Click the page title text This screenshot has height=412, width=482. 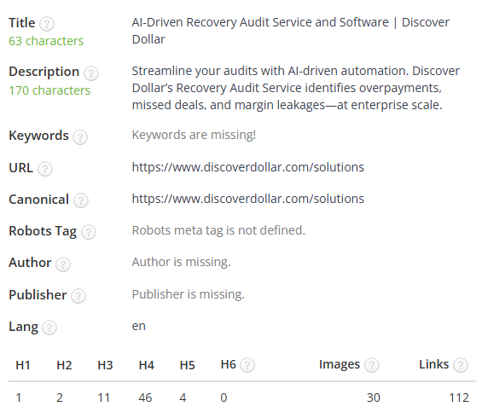click(291, 31)
